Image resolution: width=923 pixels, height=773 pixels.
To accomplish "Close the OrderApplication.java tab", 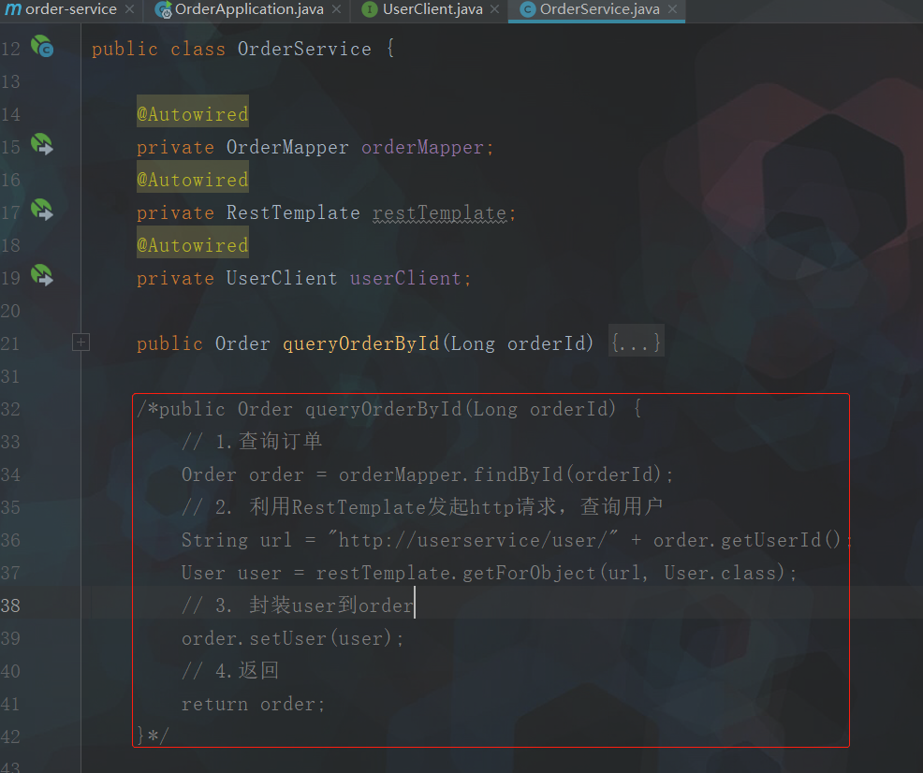I will (x=336, y=9).
